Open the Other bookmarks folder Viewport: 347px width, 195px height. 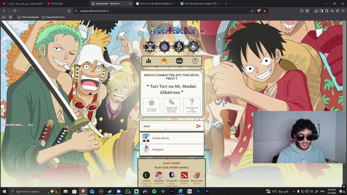coord(28,17)
